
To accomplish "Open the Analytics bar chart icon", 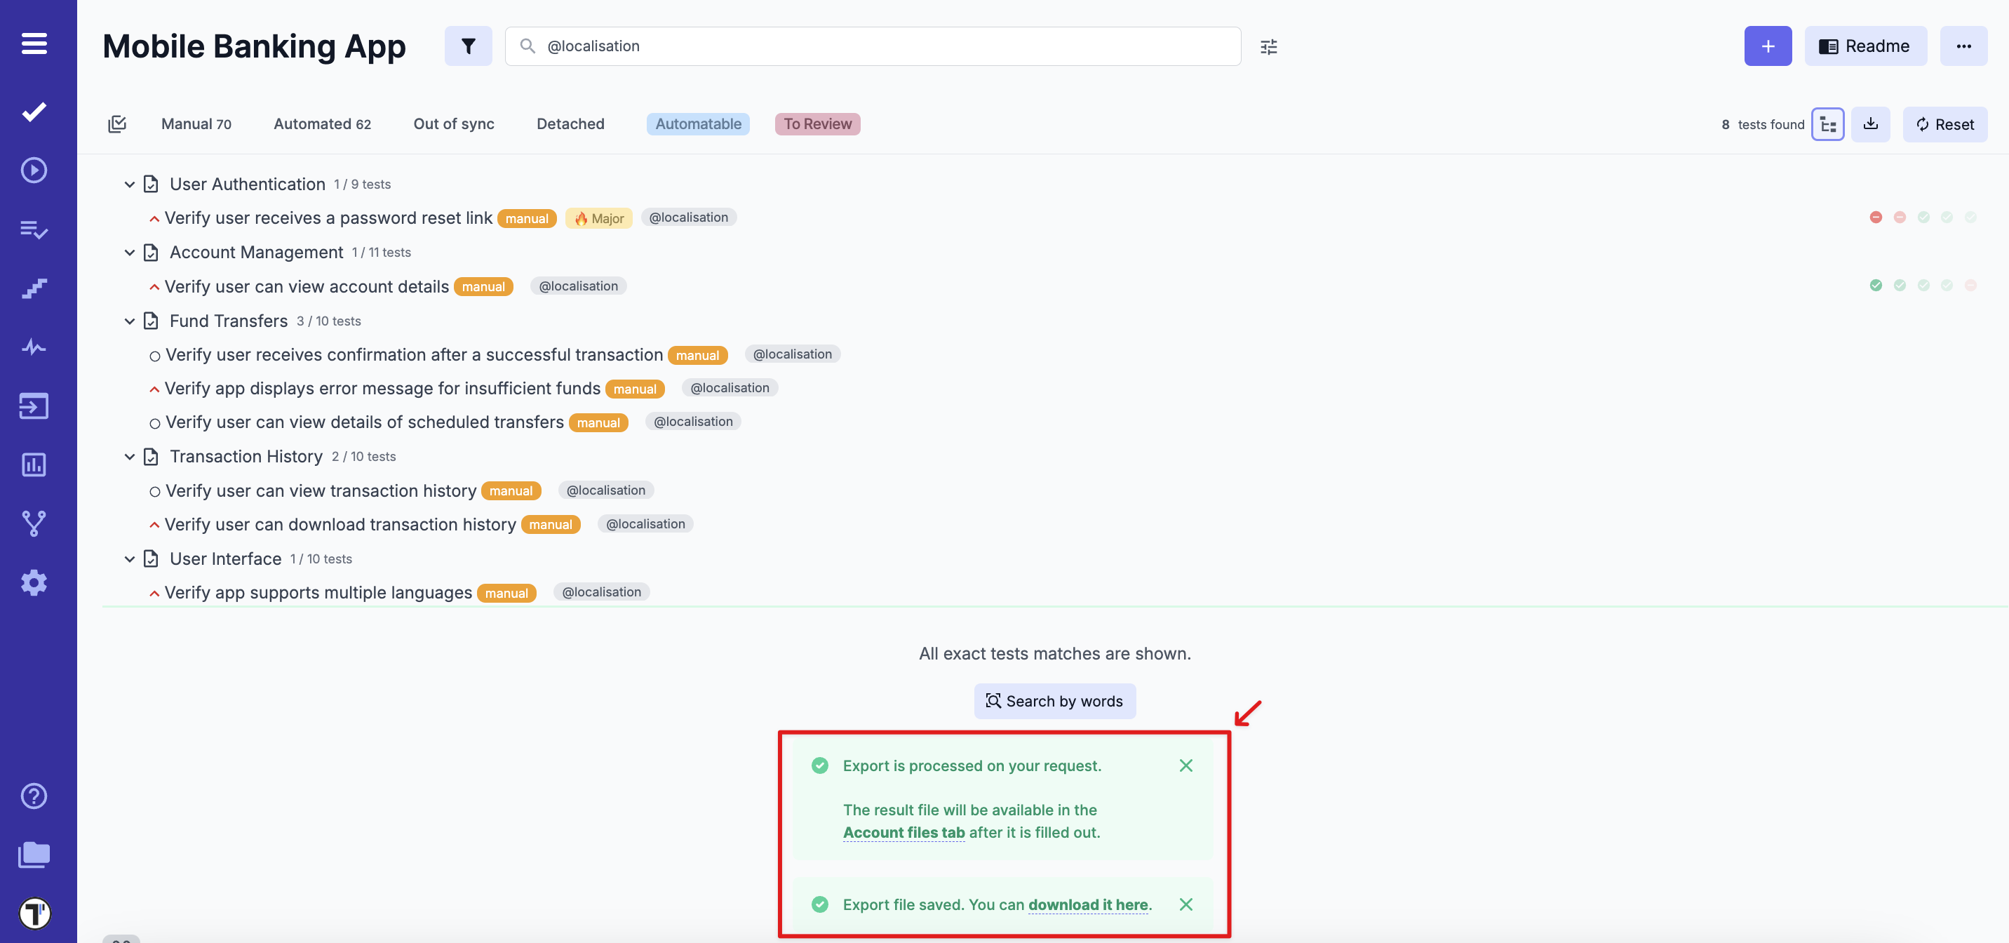I will coord(34,464).
